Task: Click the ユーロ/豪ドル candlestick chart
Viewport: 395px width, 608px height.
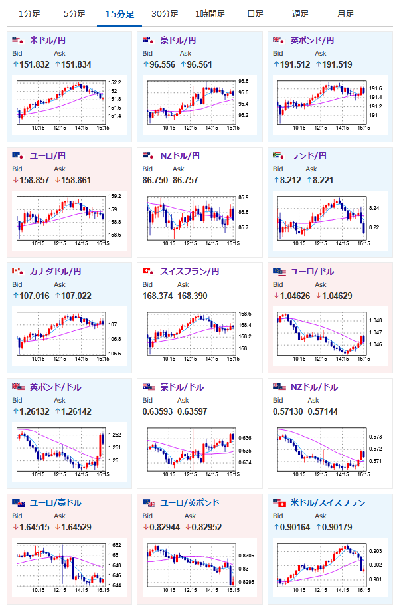Action: coord(69,567)
